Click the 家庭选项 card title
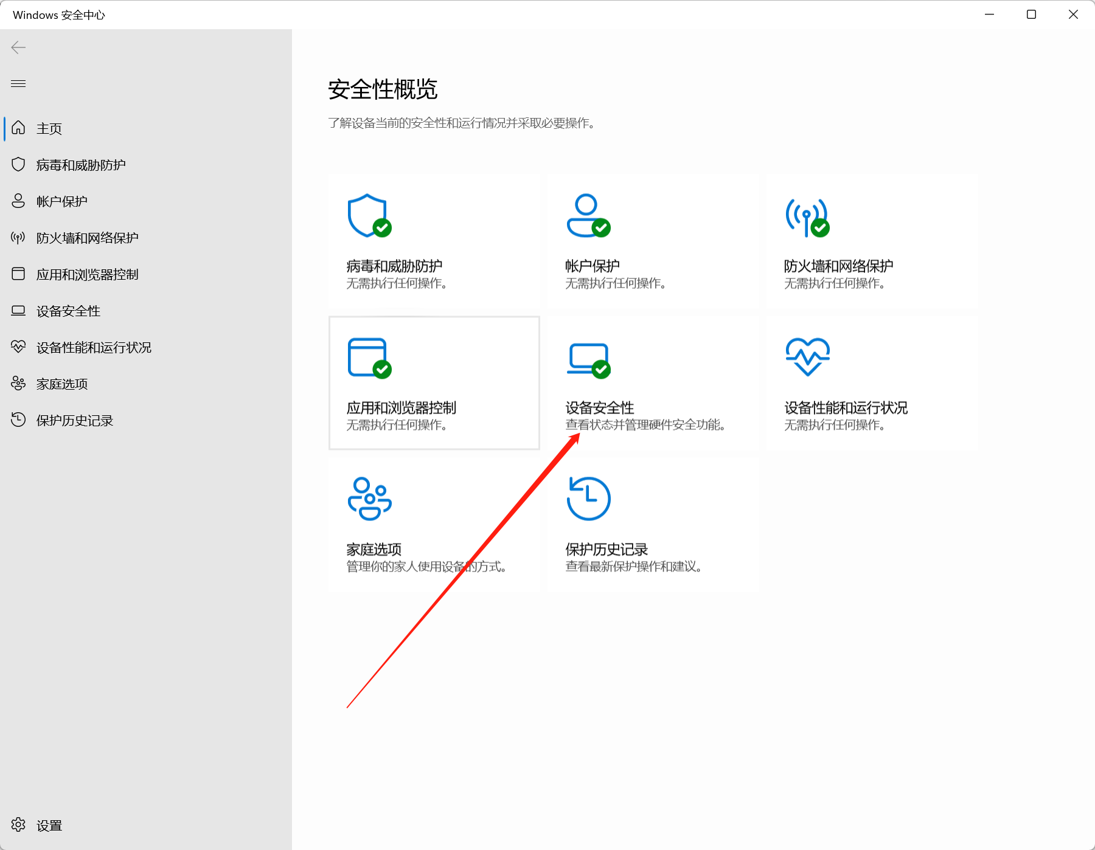Image resolution: width=1095 pixels, height=850 pixels. click(x=374, y=549)
